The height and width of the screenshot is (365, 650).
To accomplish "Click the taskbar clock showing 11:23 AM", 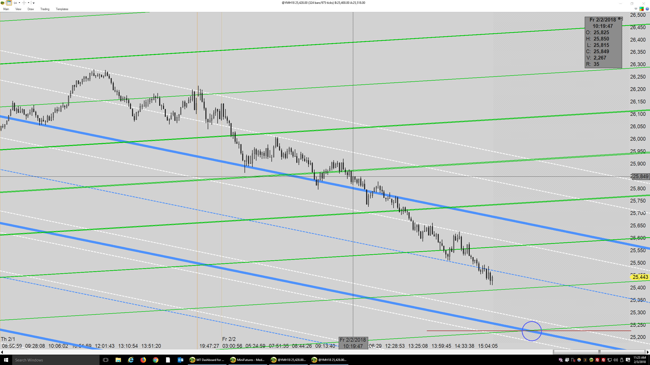I will click(x=640, y=360).
